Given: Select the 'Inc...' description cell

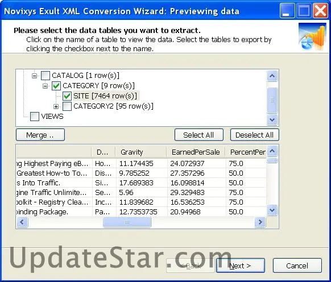Looking at the screenshot, I should coord(104,202).
